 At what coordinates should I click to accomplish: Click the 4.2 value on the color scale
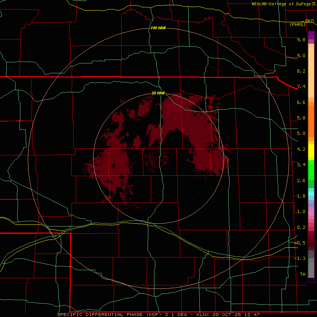(x=301, y=149)
